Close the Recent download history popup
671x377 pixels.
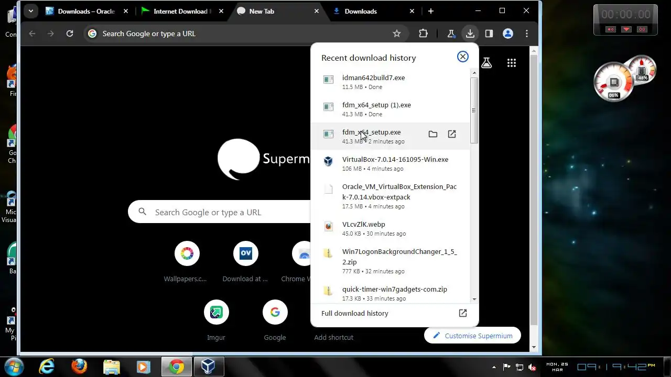click(x=462, y=57)
